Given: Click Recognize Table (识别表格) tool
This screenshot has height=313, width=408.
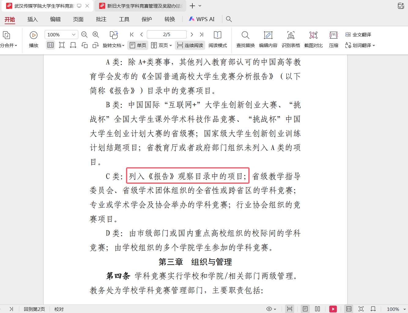Looking at the screenshot, I should coord(291,40).
